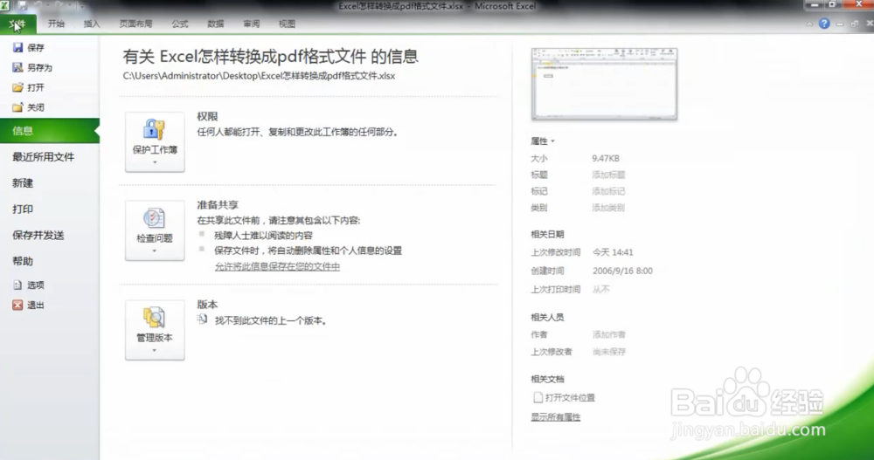Switch to the 视图 (View) tab
This screenshot has width=874, height=460.
pyautogui.click(x=287, y=24)
